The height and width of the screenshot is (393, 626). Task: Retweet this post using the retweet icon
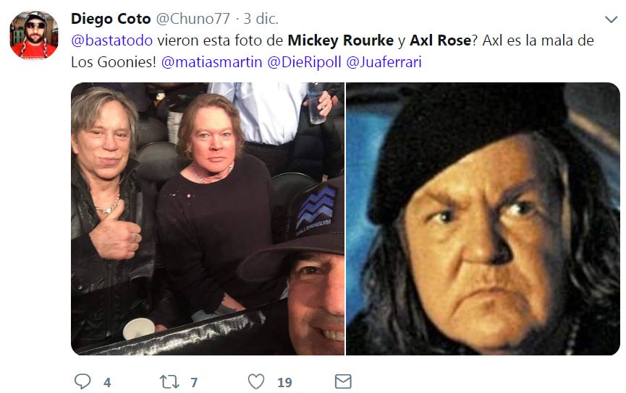click(169, 382)
